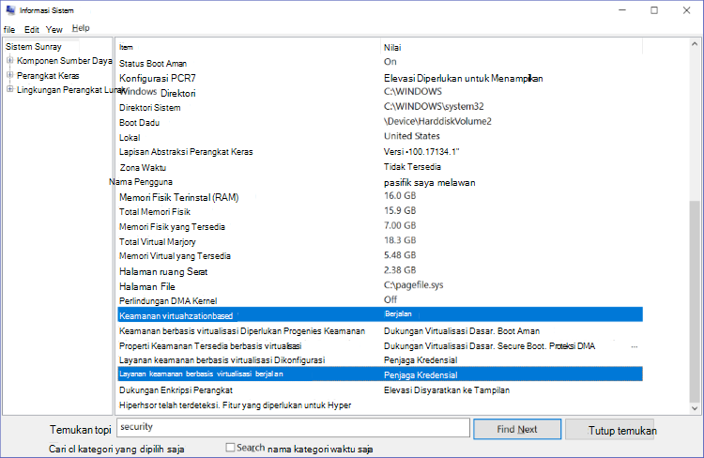Maximize the Informasi Sistem window
704x458 pixels.
pyautogui.click(x=654, y=10)
